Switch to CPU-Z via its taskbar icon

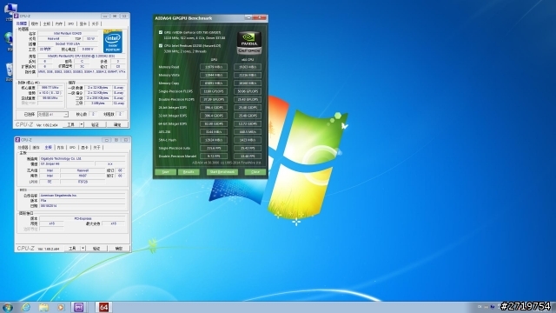[x=79, y=307]
